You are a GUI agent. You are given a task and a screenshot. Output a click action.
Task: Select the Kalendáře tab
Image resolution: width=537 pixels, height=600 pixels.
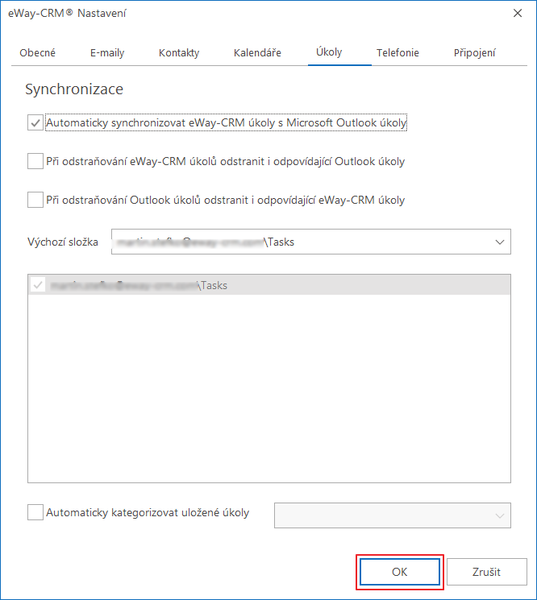[x=257, y=53]
